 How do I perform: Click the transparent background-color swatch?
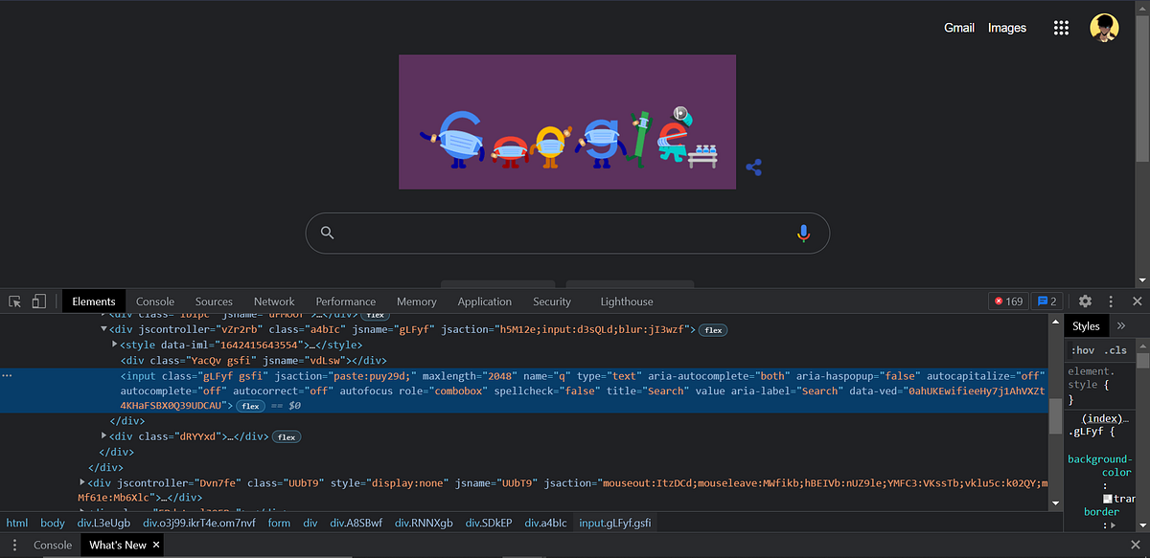tap(1108, 499)
